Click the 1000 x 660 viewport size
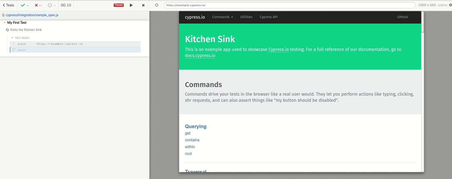This screenshot has height=179, width=452. point(427,5)
